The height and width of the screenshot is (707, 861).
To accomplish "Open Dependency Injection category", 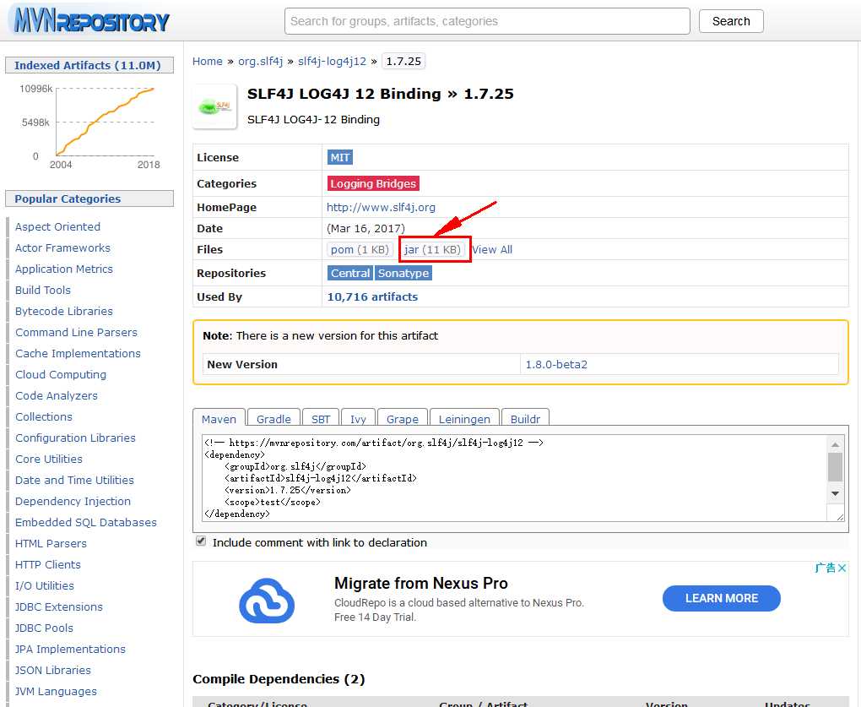I will 73,501.
